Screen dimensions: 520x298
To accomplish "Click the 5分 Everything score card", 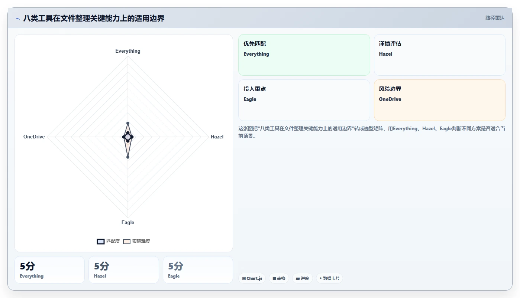I will pyautogui.click(x=49, y=270).
